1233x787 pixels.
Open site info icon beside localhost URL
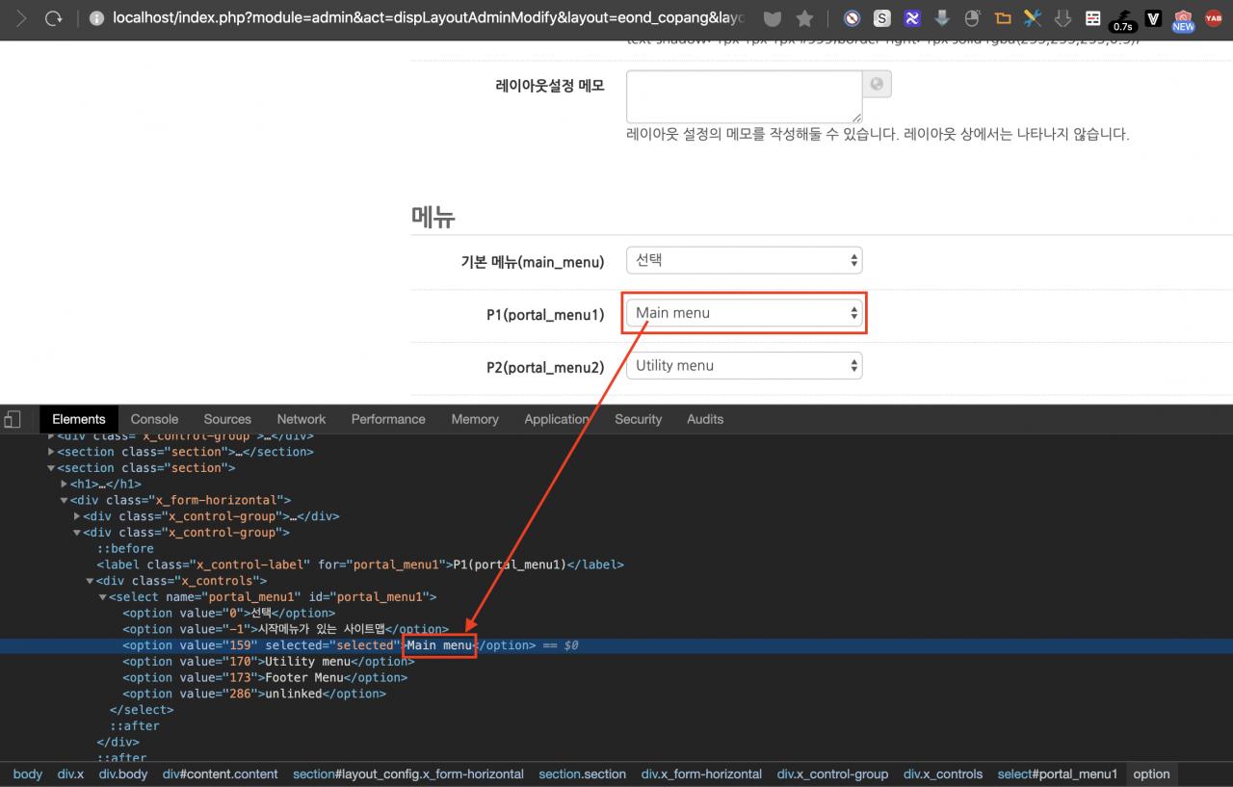pyautogui.click(x=96, y=17)
